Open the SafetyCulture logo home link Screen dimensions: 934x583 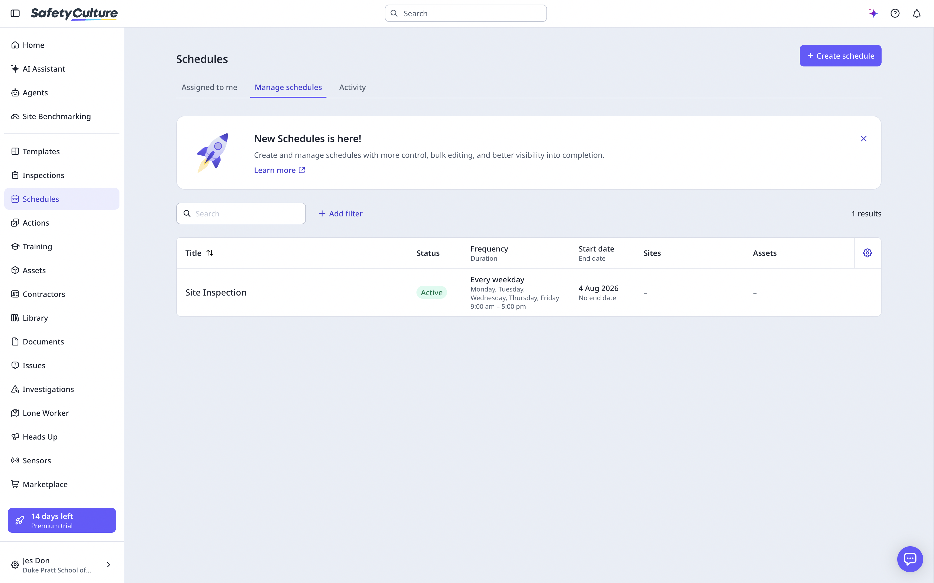(x=74, y=14)
